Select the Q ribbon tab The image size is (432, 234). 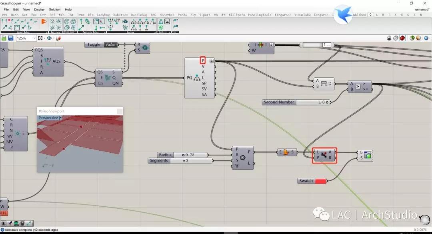(x=370, y=14)
